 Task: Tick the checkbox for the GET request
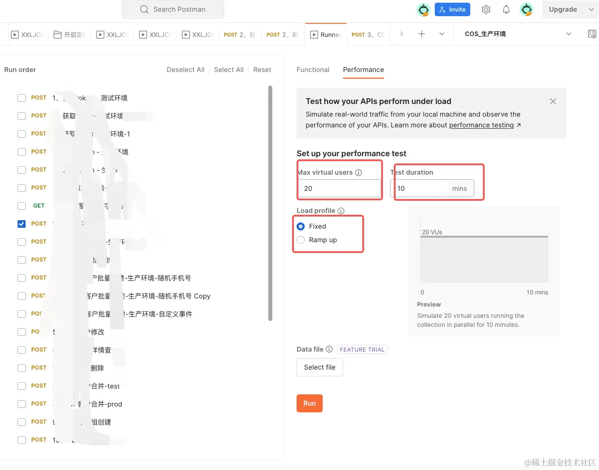pos(22,206)
